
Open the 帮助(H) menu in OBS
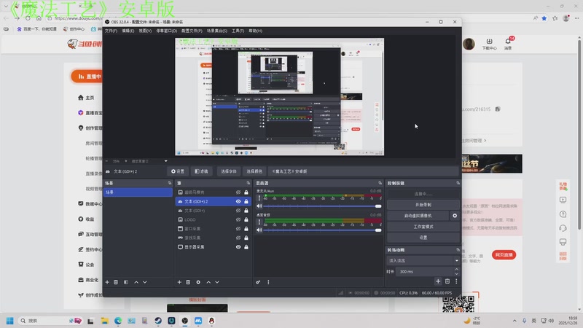pos(256,31)
